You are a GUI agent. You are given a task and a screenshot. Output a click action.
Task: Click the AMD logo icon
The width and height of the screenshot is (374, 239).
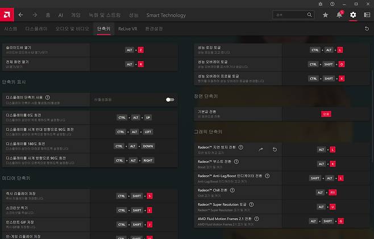point(6,15)
